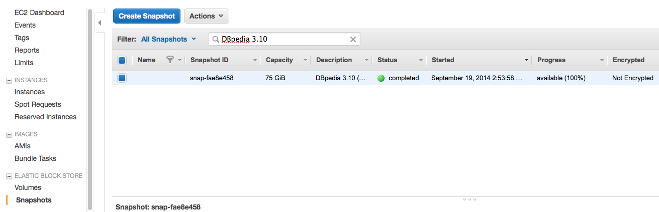The height and width of the screenshot is (212, 659).
Task: Click the details pane resize handle dots
Action: 468,199
